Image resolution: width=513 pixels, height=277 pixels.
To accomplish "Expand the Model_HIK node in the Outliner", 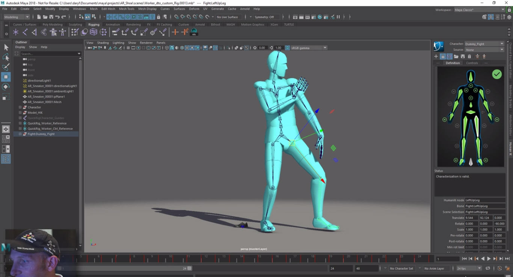I will [20, 113].
